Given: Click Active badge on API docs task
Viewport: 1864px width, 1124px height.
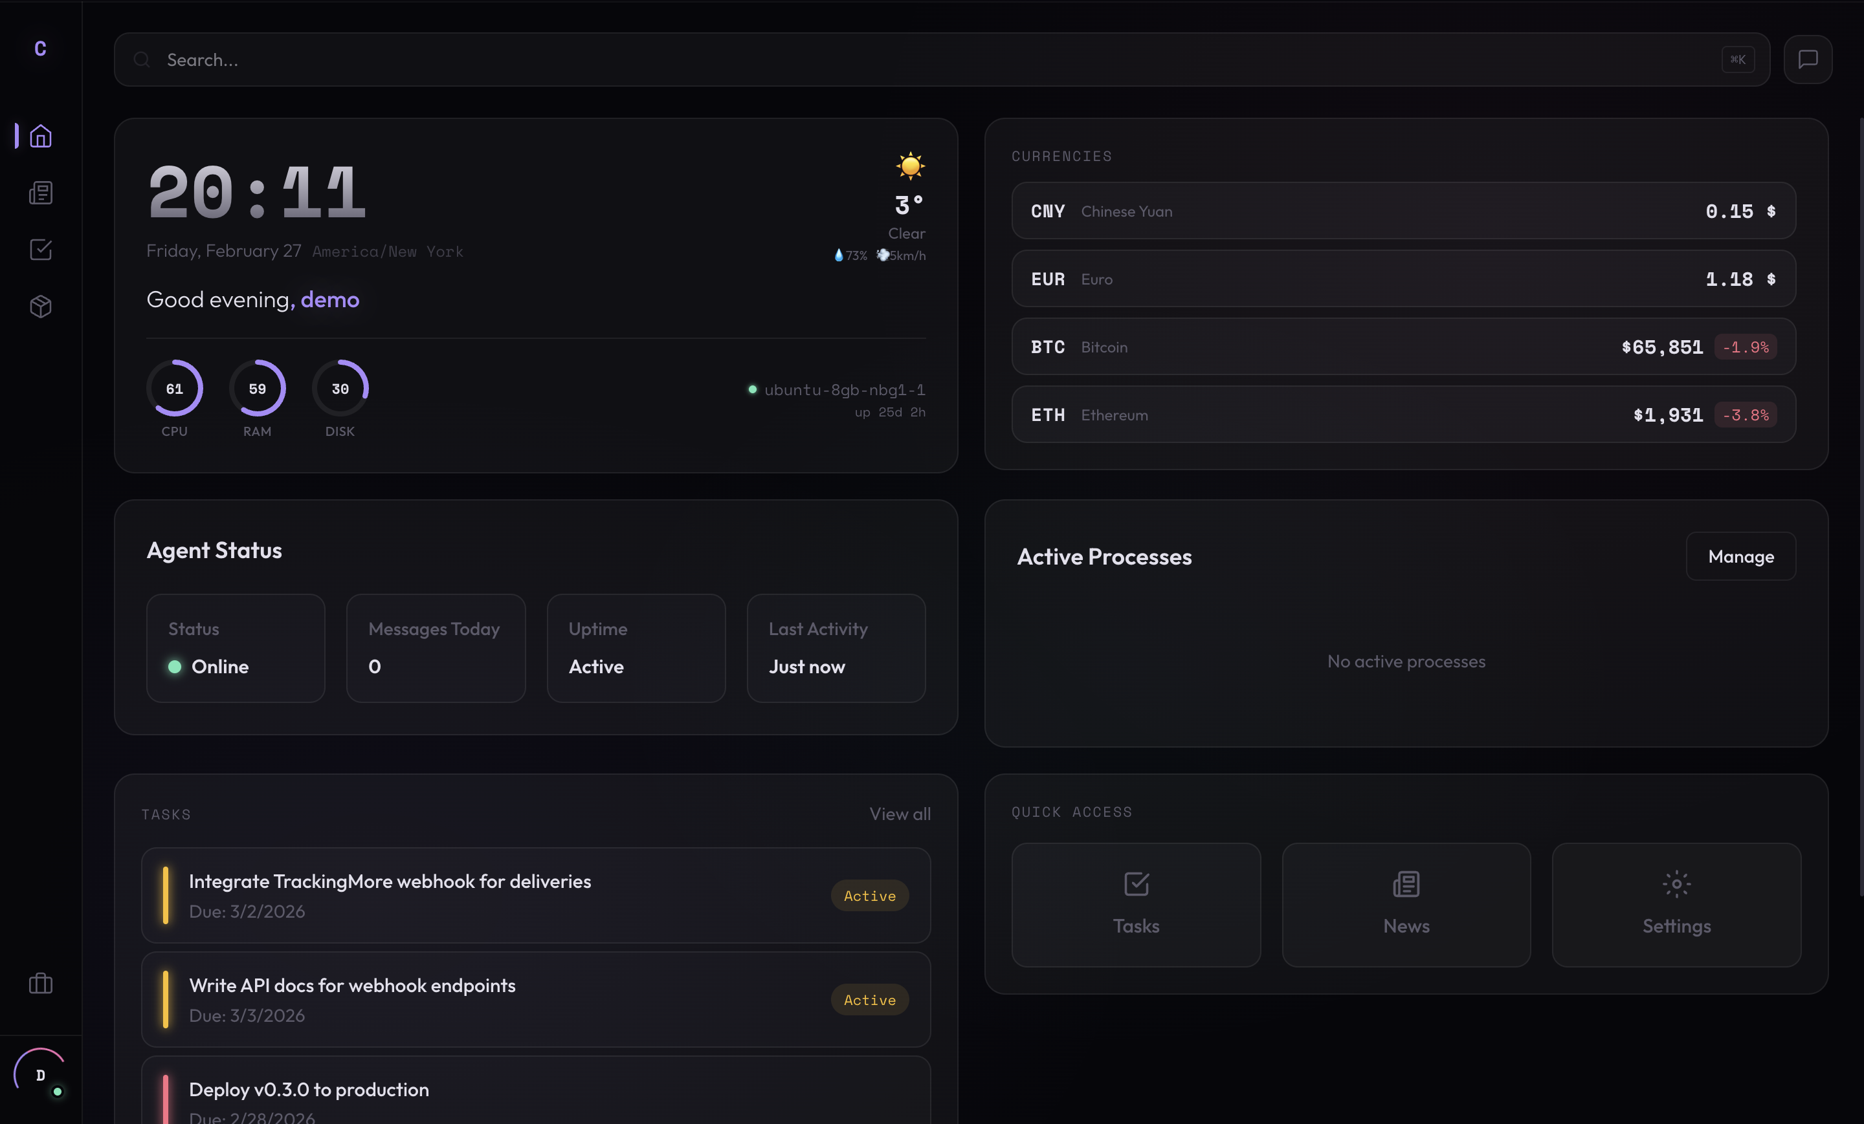Looking at the screenshot, I should [870, 1000].
